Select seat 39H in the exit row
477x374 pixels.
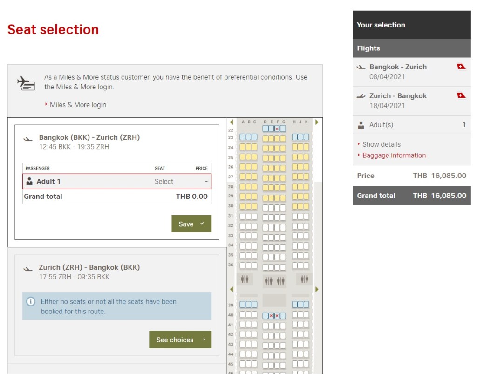295,305
